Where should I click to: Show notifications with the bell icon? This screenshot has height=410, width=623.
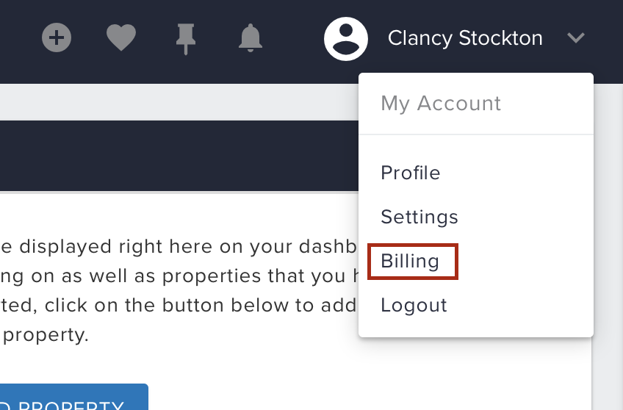(x=251, y=38)
